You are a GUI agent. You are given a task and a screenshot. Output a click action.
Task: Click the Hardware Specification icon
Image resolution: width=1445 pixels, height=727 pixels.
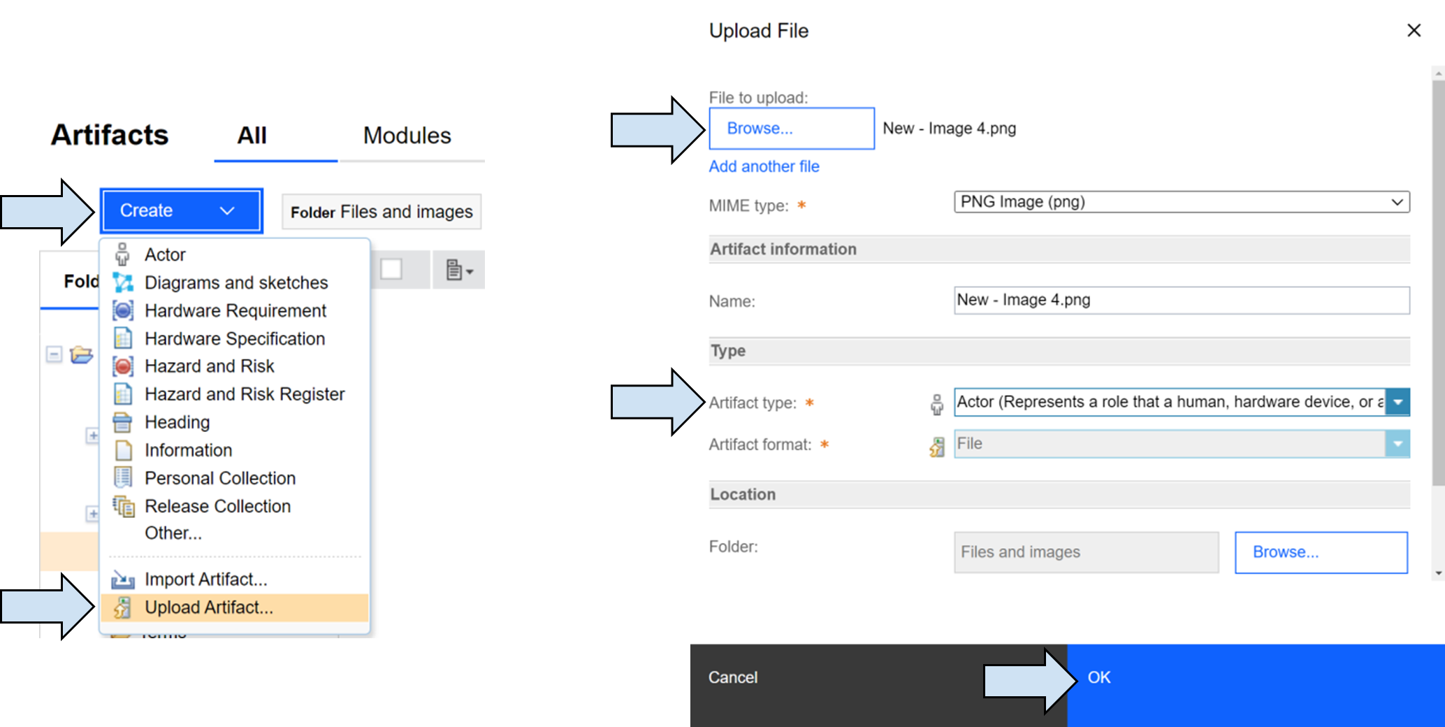123,338
